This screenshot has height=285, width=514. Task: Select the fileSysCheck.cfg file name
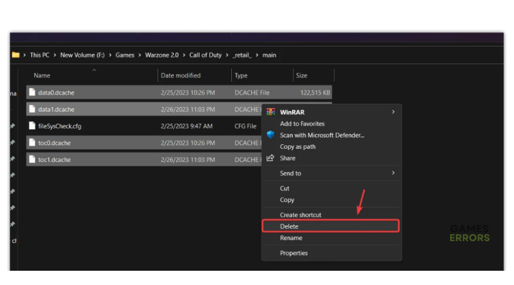click(x=59, y=126)
